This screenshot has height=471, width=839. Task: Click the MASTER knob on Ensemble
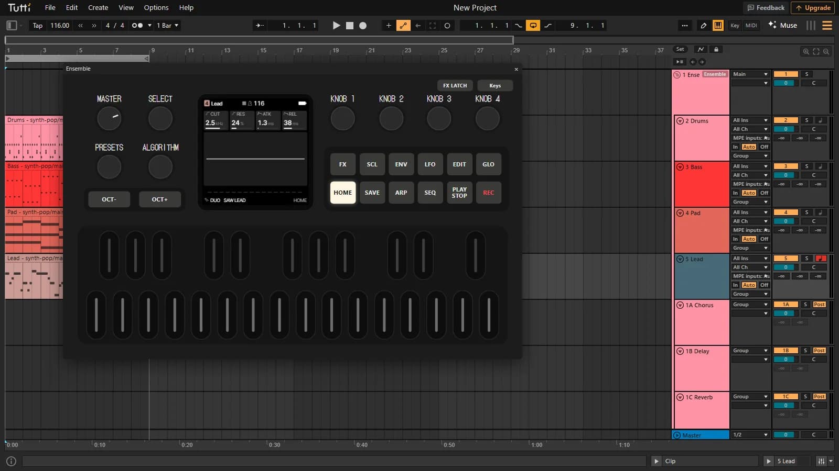109,118
